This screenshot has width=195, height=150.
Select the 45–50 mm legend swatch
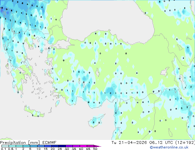90,146
